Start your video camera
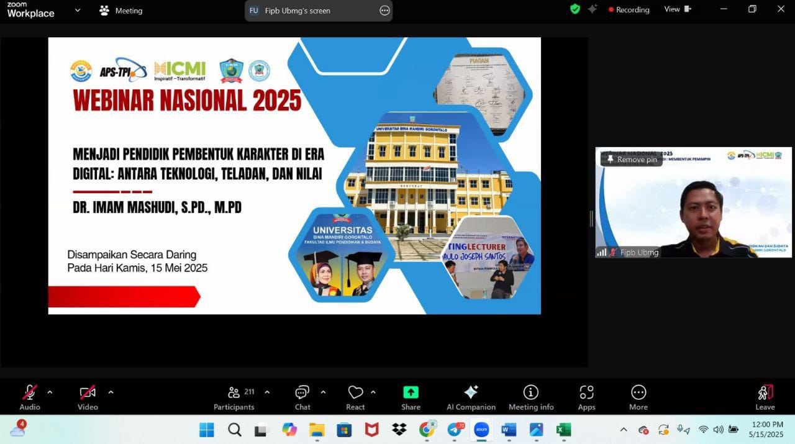795x444 pixels. (87, 396)
